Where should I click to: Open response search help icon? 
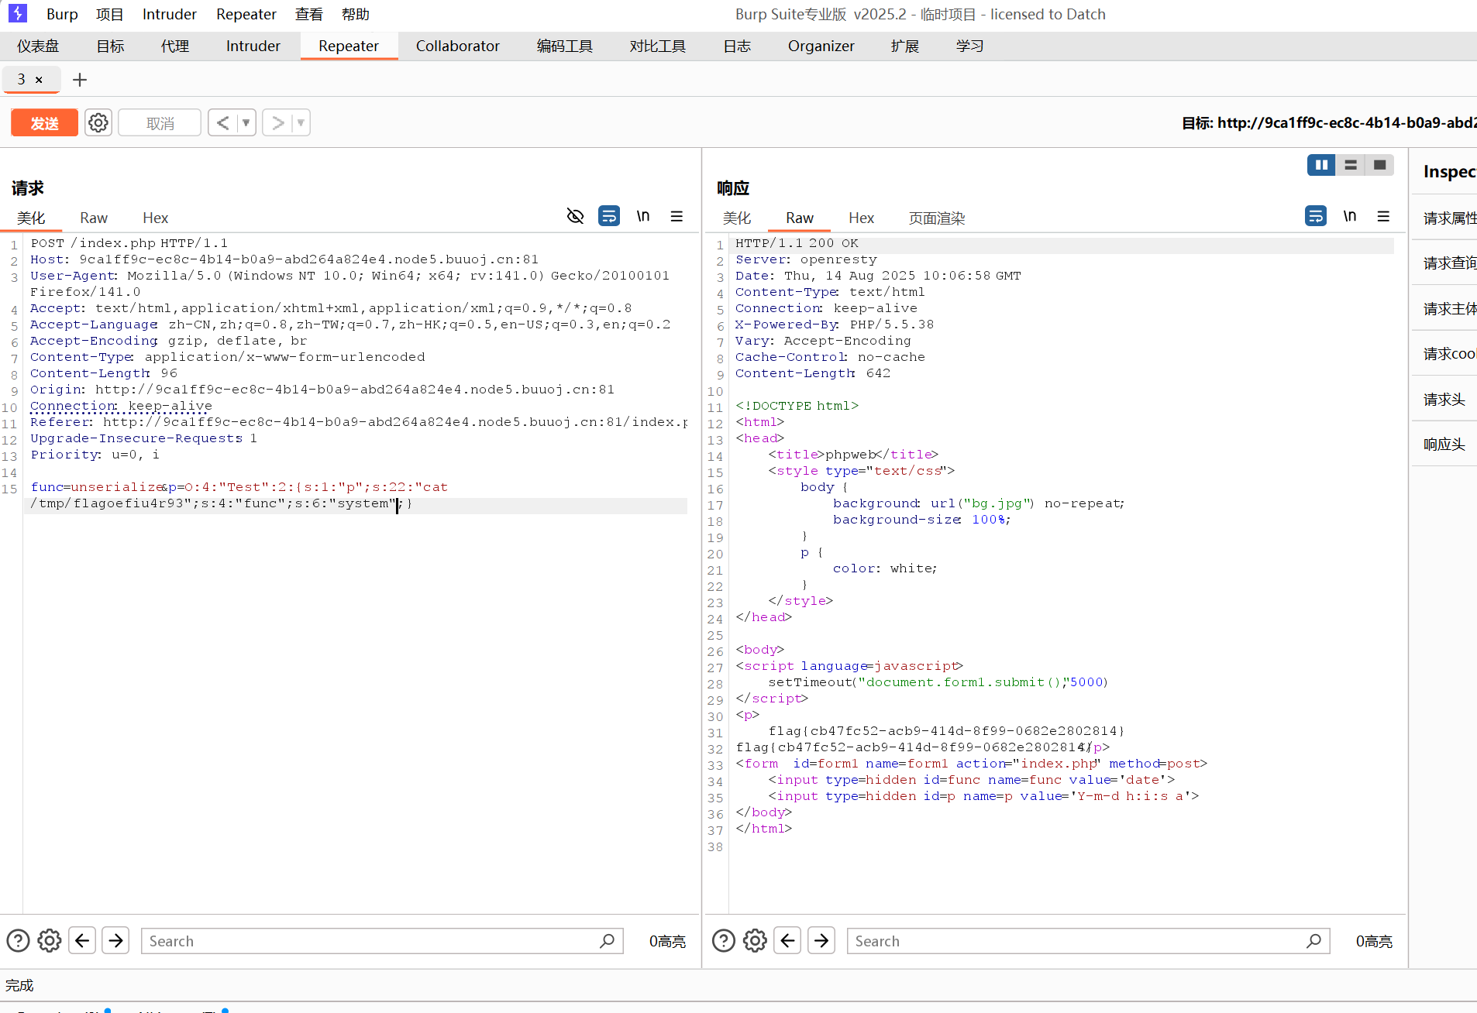click(x=724, y=941)
